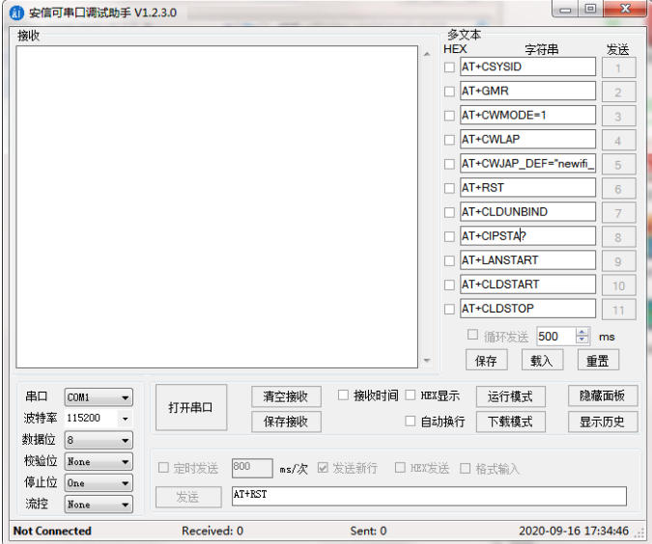Viewport: 652px width, 544px height.
Task: Toggle the 自动换行 checkbox
Action: (x=411, y=422)
